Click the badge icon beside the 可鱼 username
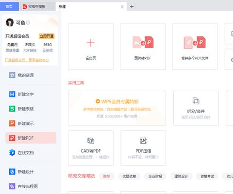 coord(28,23)
